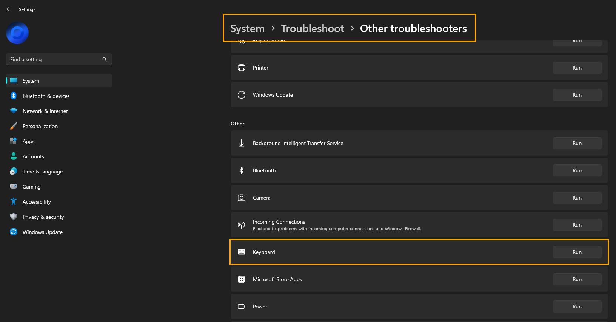Click the Incoming Connections signal icon

click(242, 225)
